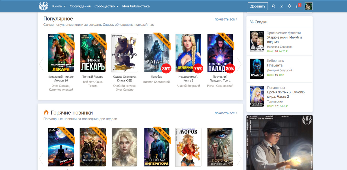
Task: Open search with the magnifier icon
Action: click(x=273, y=6)
